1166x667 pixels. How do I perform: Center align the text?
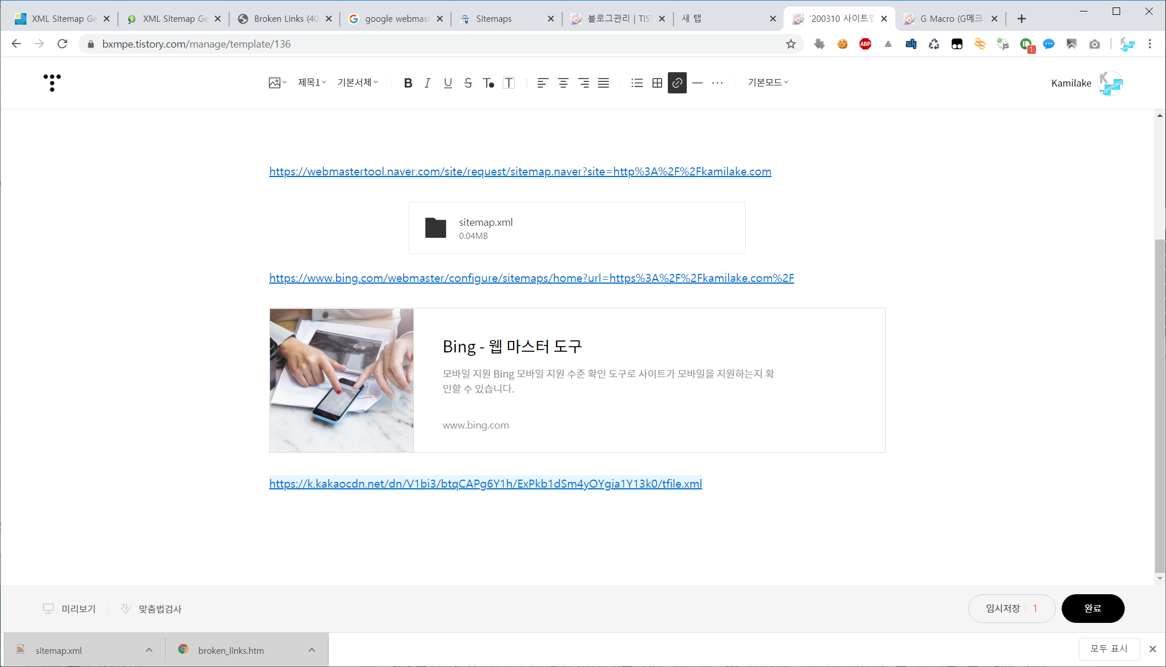click(x=563, y=83)
